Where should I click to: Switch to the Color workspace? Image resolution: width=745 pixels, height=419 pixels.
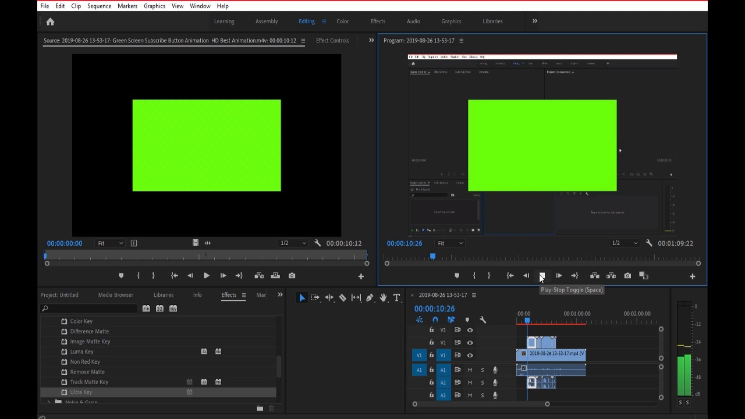click(342, 22)
